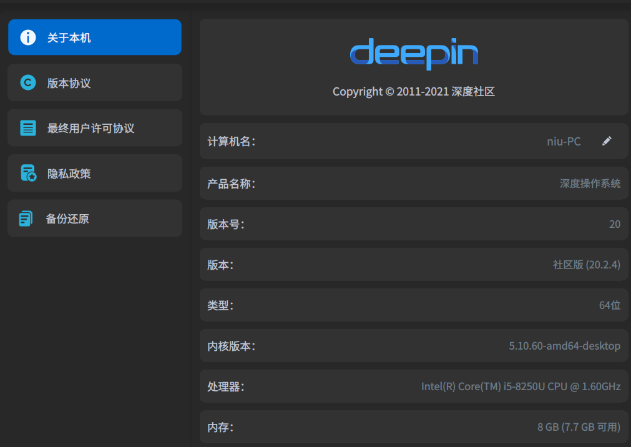Open the 版本协议 section label
Viewport: 631px width, 447px height.
click(x=69, y=83)
